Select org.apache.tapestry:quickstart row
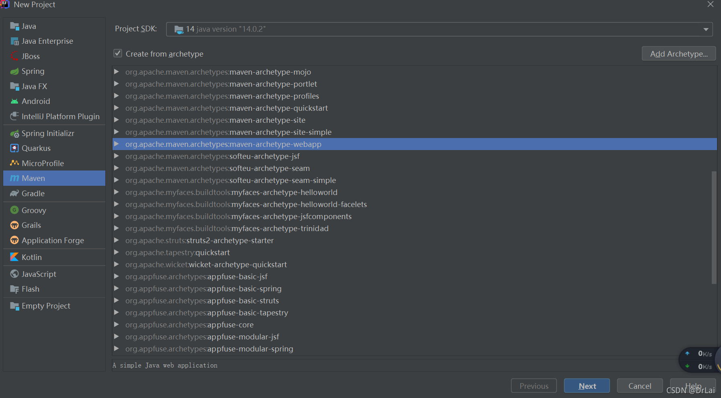The image size is (721, 398). point(415,252)
